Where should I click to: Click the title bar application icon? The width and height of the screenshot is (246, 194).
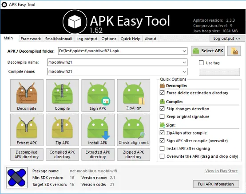[4, 4]
